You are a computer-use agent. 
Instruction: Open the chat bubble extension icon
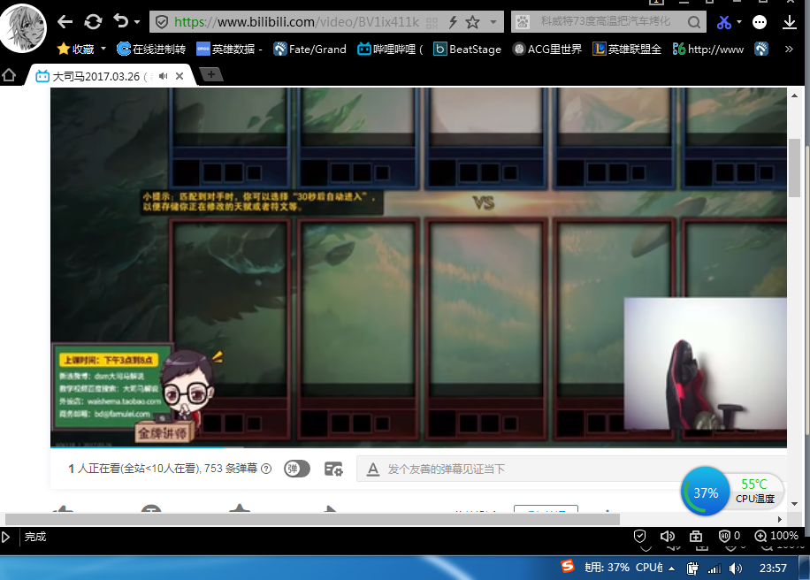pyautogui.click(x=760, y=22)
